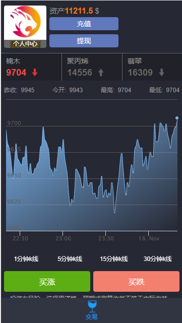Select the 翡翠 commodity tab
182x323 pixels.
[152, 67]
